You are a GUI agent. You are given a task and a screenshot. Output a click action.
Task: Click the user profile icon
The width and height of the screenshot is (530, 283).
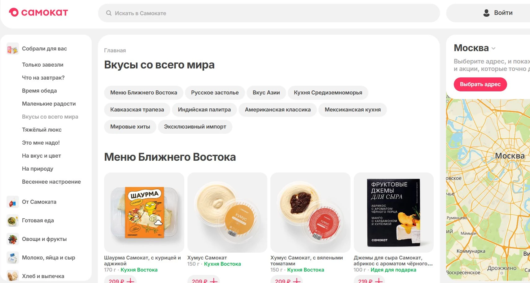point(486,13)
